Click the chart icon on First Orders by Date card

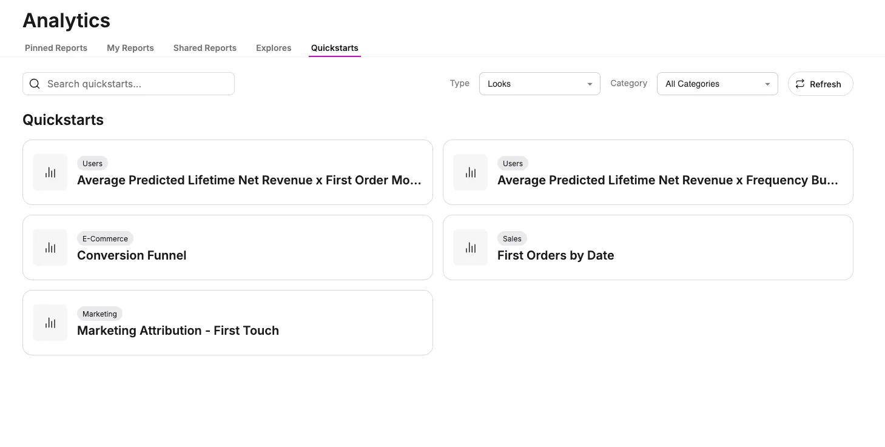tap(471, 247)
